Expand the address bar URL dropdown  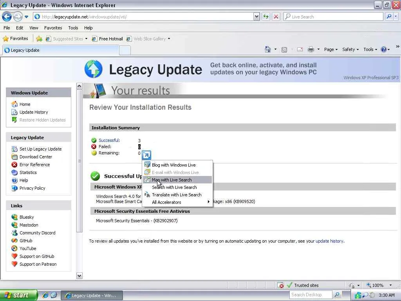[256, 17]
